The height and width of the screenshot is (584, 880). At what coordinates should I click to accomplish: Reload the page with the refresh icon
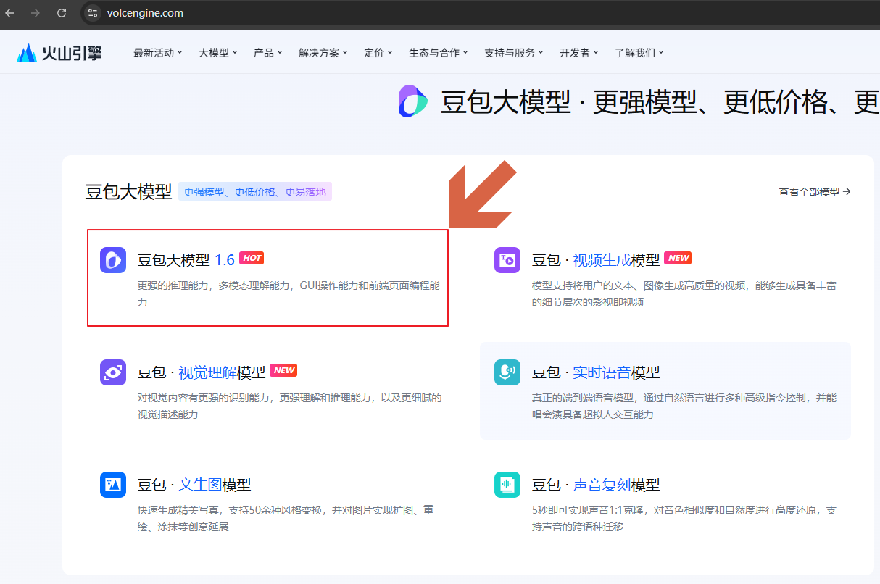click(62, 13)
